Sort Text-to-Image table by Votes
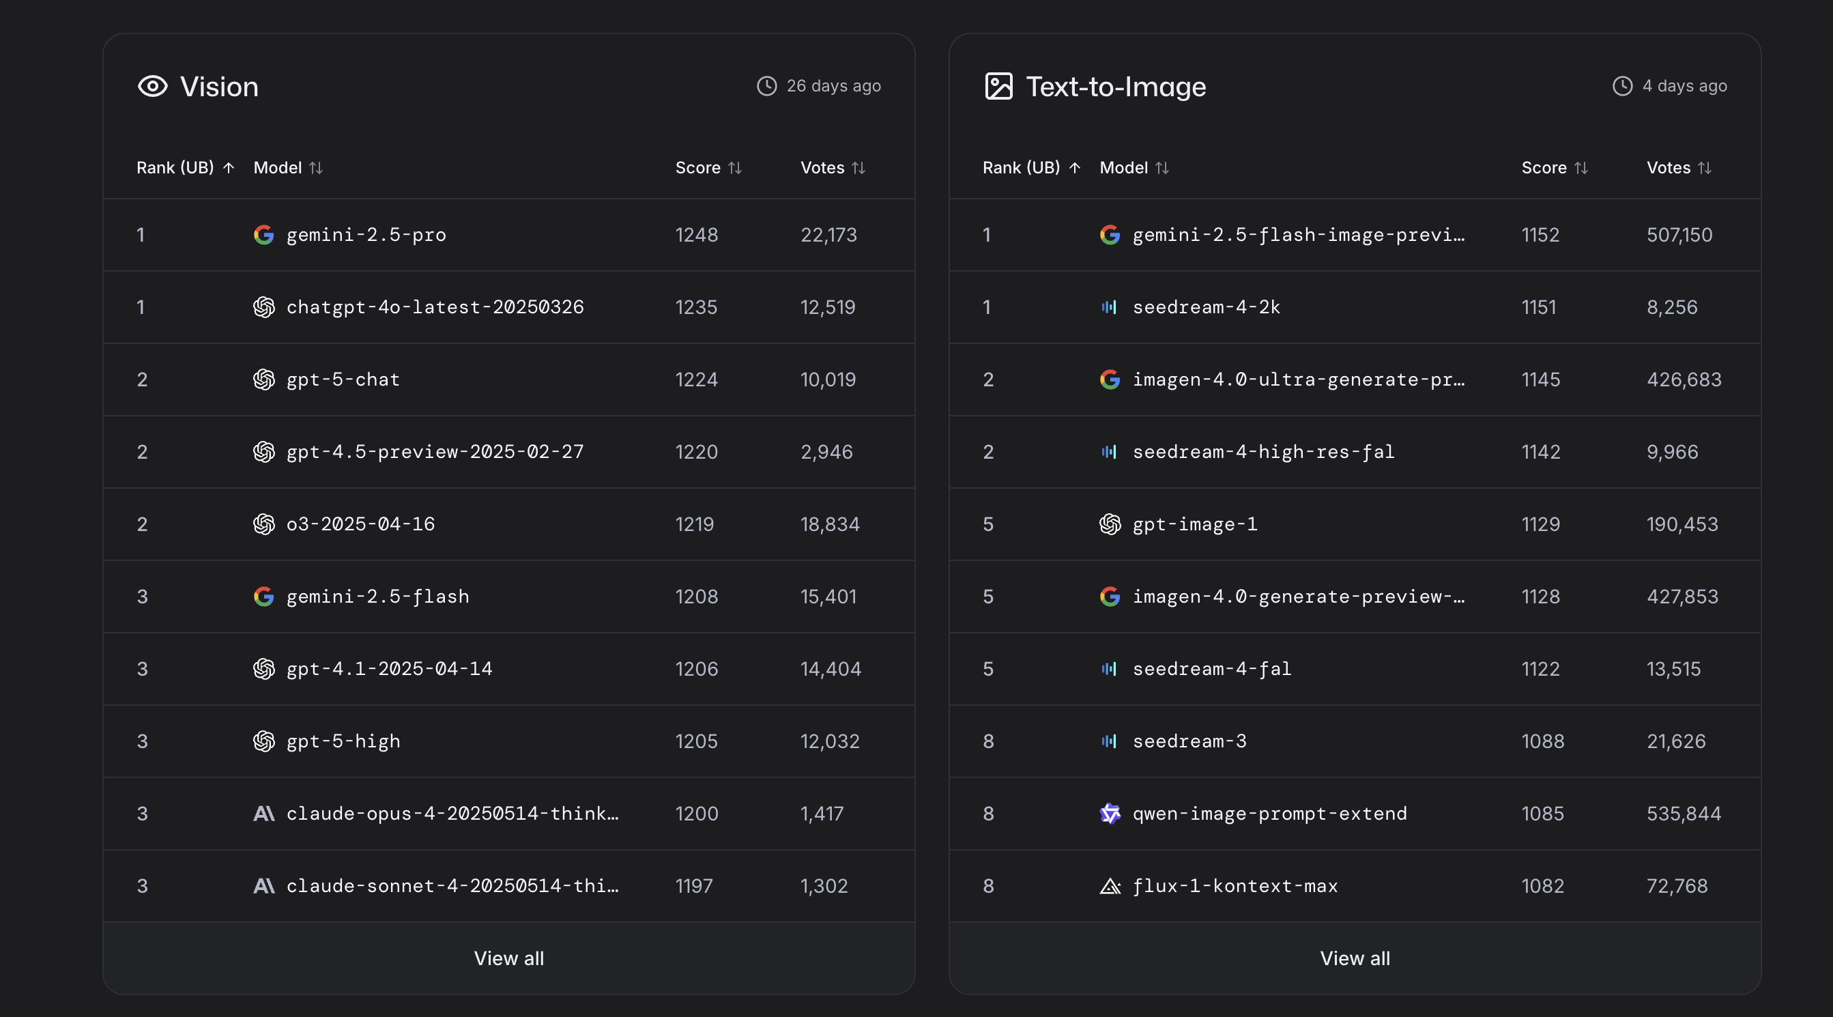 click(1679, 168)
